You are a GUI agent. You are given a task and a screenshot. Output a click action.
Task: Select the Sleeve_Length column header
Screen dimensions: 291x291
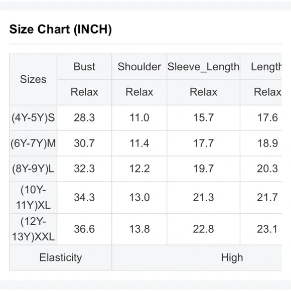click(x=203, y=67)
